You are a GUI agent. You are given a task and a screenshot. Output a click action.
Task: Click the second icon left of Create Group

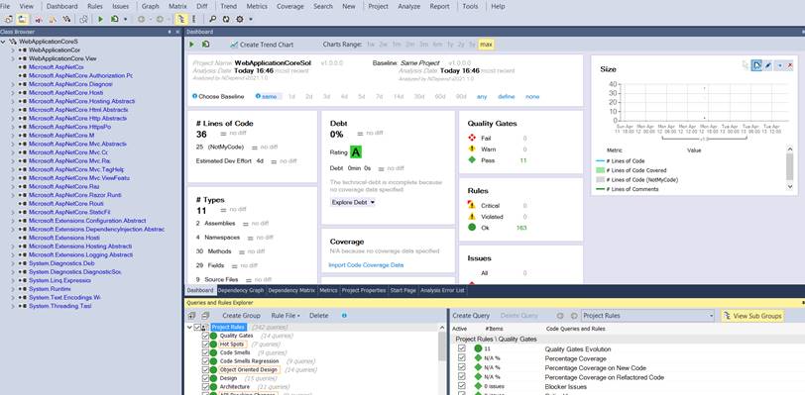[x=205, y=316]
